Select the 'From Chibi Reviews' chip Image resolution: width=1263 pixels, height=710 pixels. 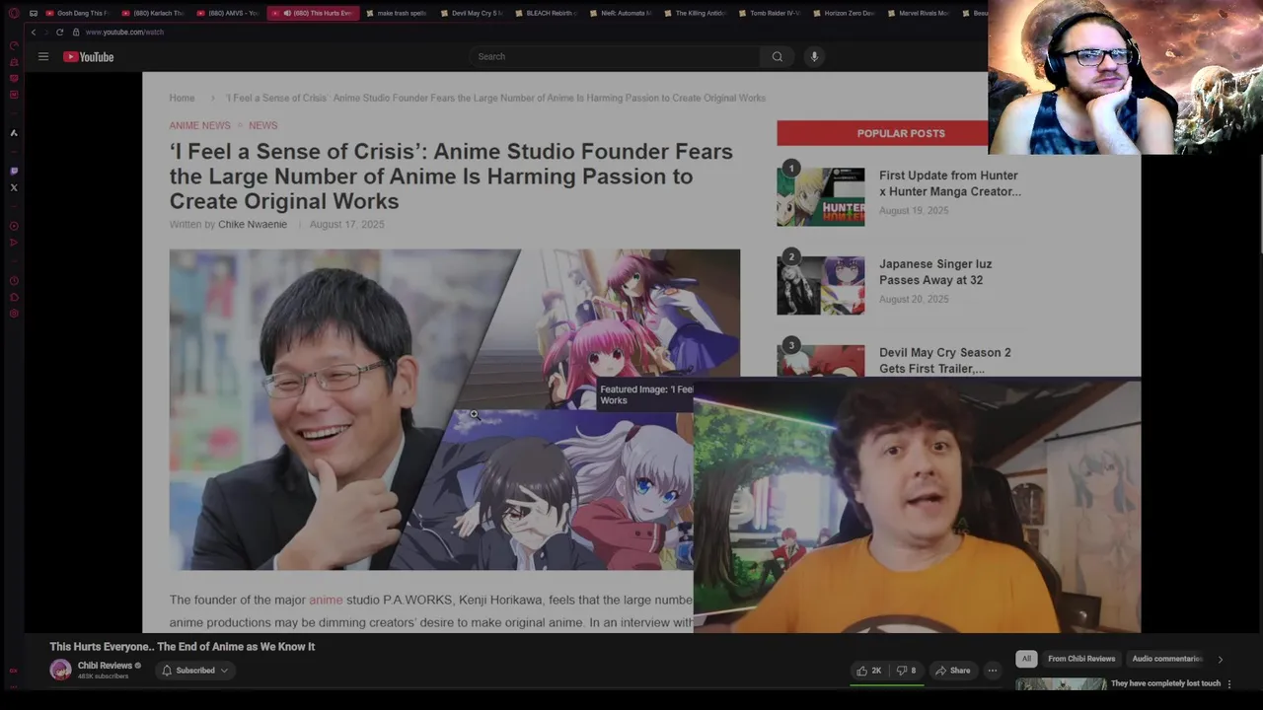(1081, 659)
